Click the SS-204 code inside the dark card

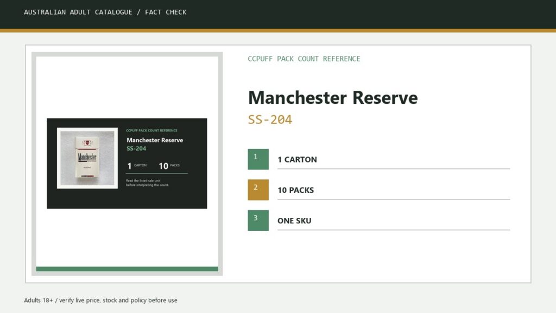point(136,148)
